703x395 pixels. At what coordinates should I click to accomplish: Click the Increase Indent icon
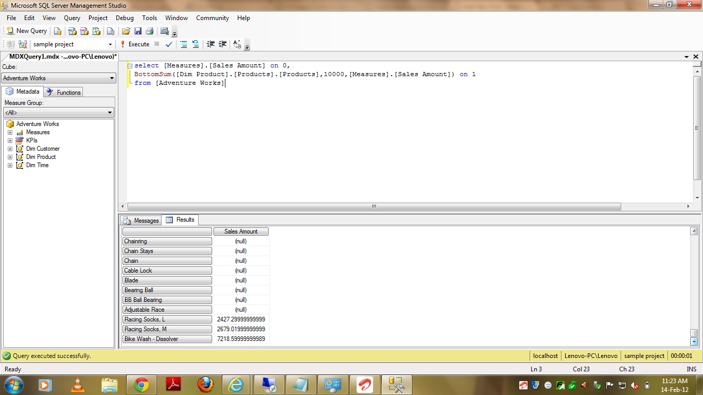(222, 44)
